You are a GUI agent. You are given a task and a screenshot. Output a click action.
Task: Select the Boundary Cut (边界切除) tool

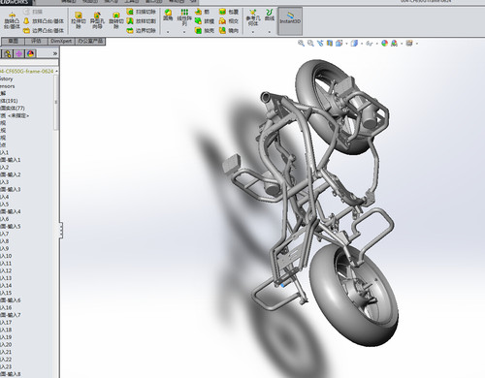142,31
